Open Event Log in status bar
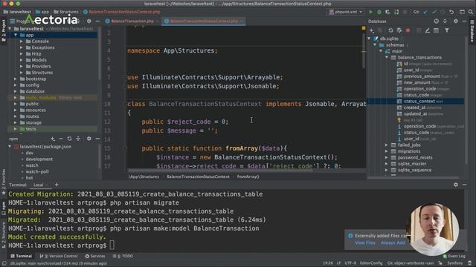Screen dimensions: 476x267 click(454, 256)
